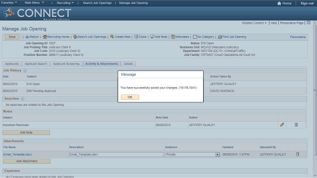Switch to the Details tab
The height and width of the screenshot is (178, 317).
pos(128,64)
